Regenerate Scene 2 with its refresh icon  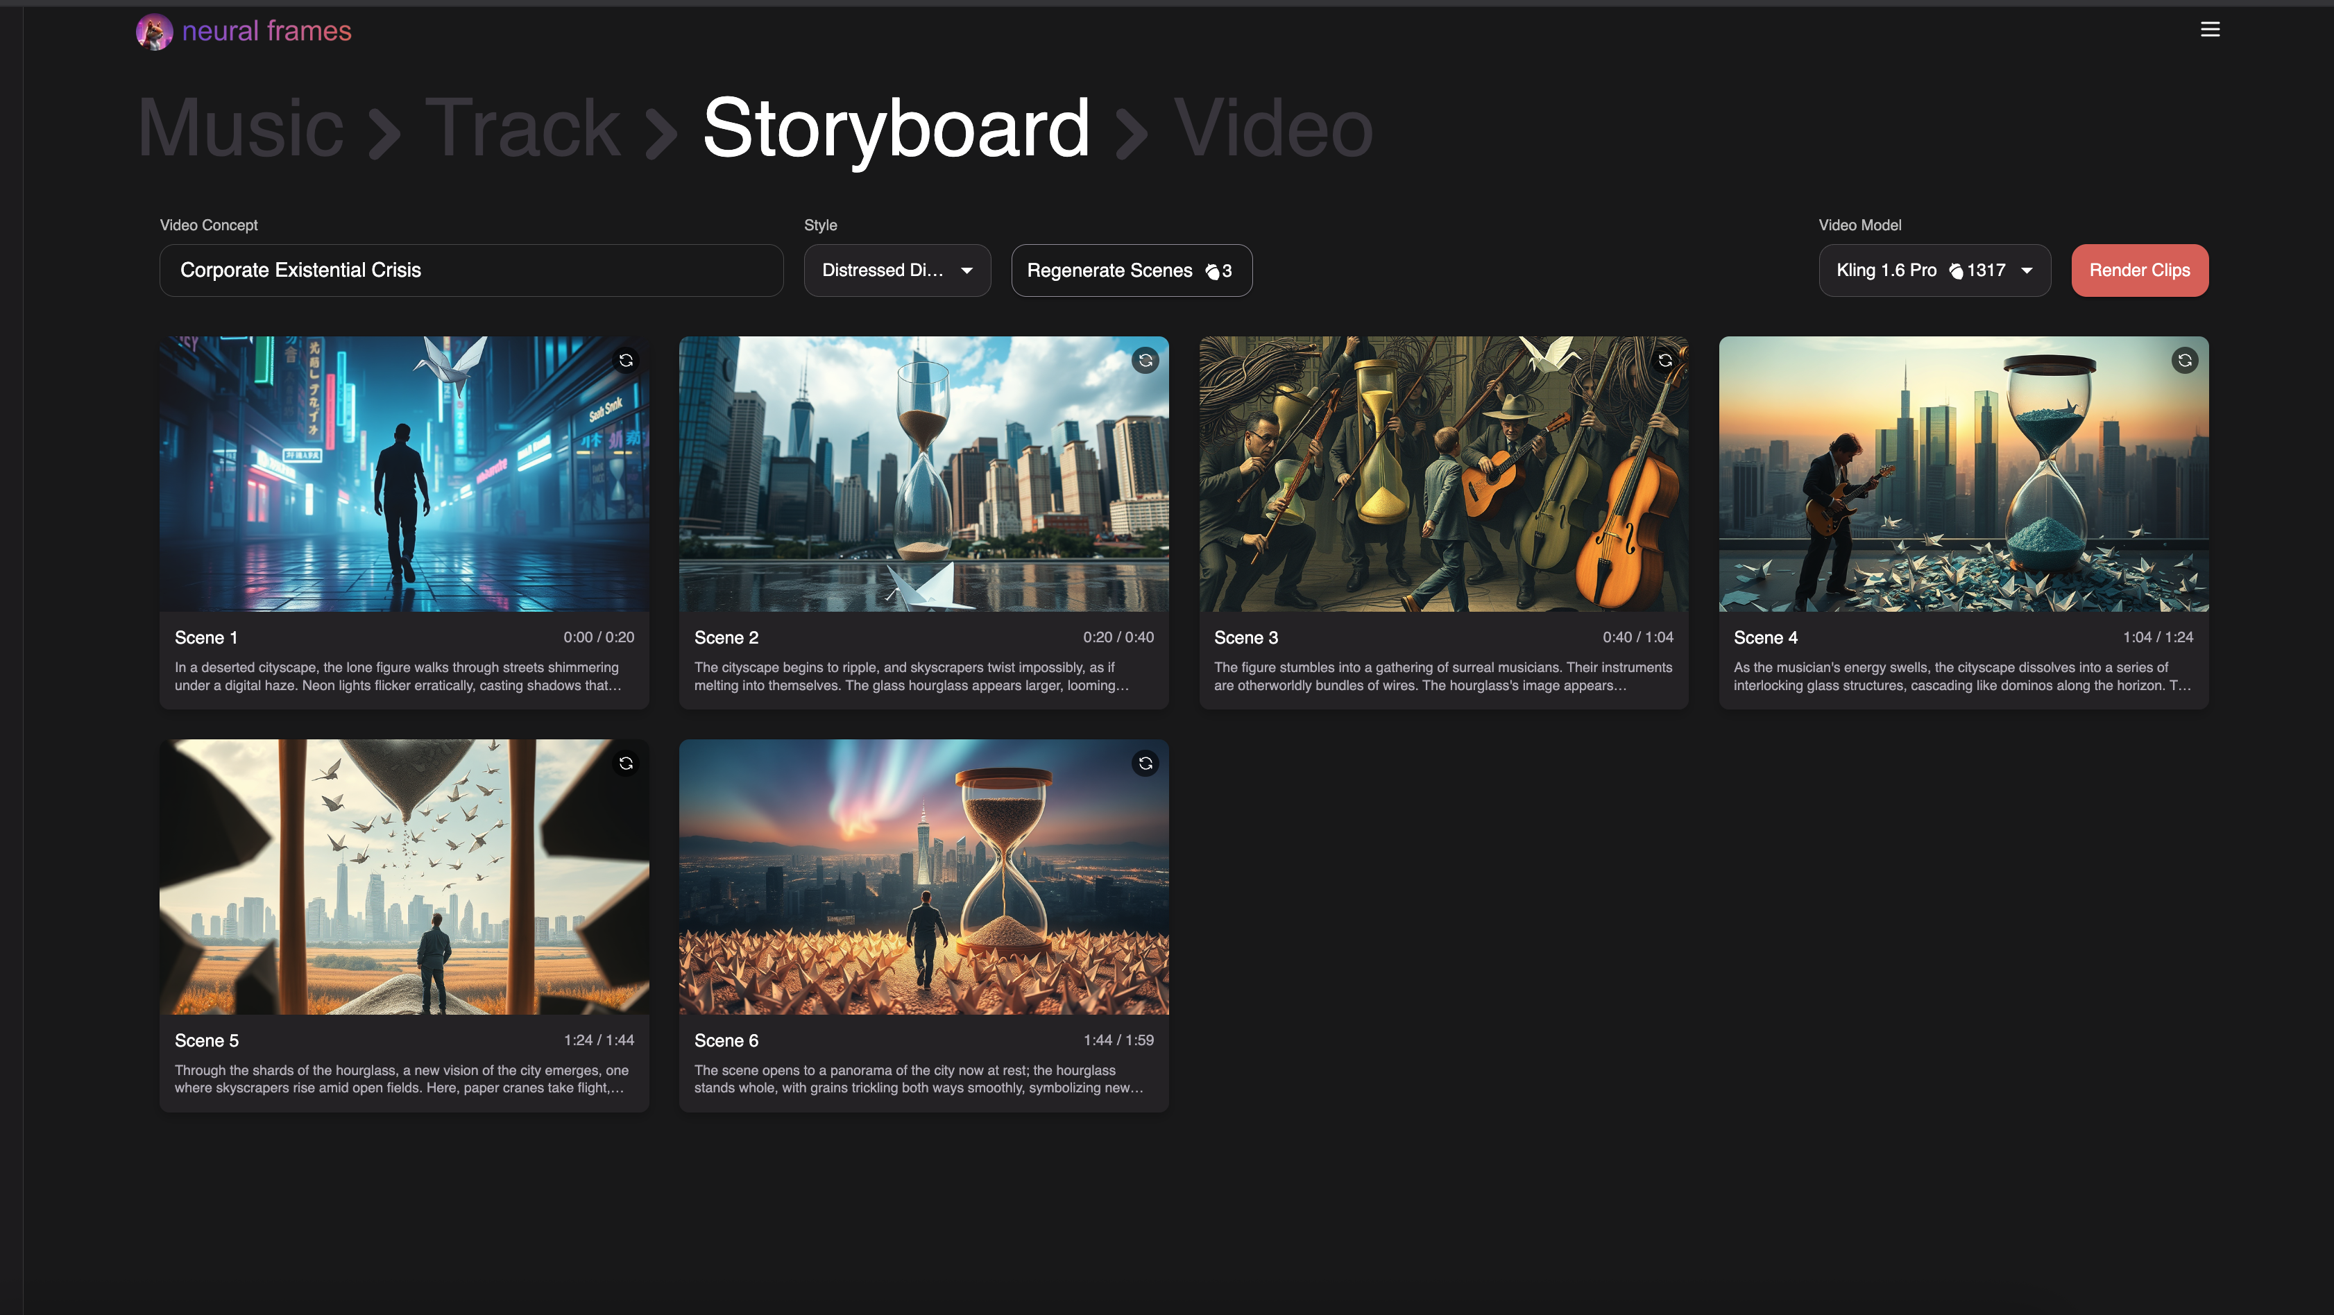tap(1145, 361)
